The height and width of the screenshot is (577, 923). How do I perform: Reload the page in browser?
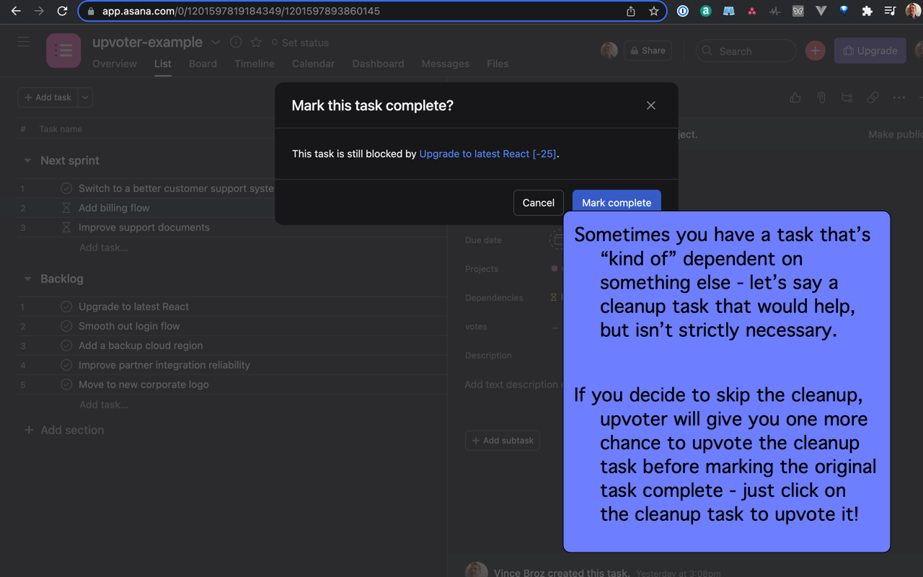[62, 11]
